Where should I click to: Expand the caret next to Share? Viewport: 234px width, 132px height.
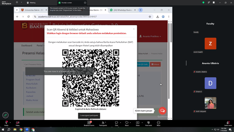click(x=142, y=122)
